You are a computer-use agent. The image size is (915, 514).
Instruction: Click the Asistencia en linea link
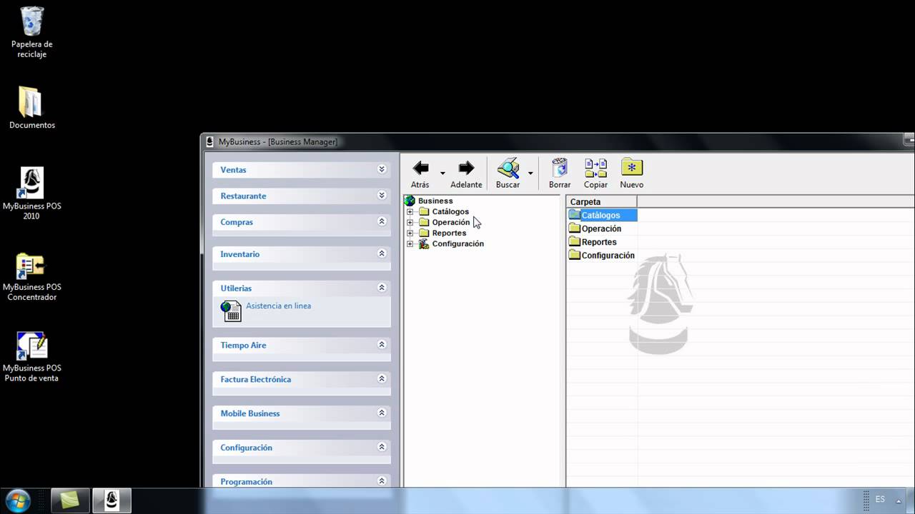(x=278, y=306)
